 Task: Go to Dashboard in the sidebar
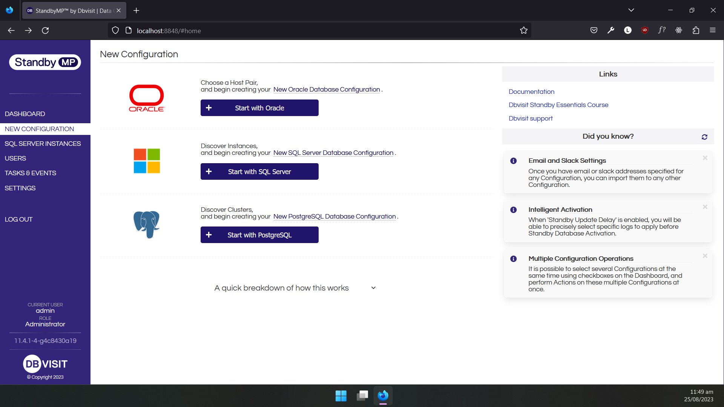[25, 114]
